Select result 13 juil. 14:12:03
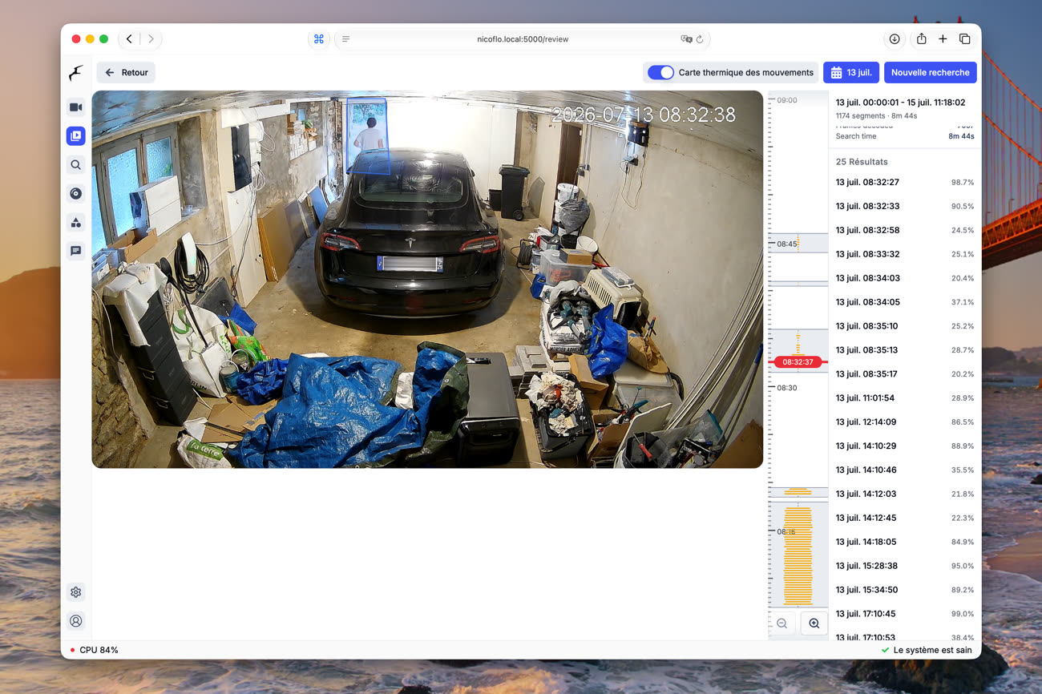Viewport: 1042px width, 694px height. tap(904, 494)
